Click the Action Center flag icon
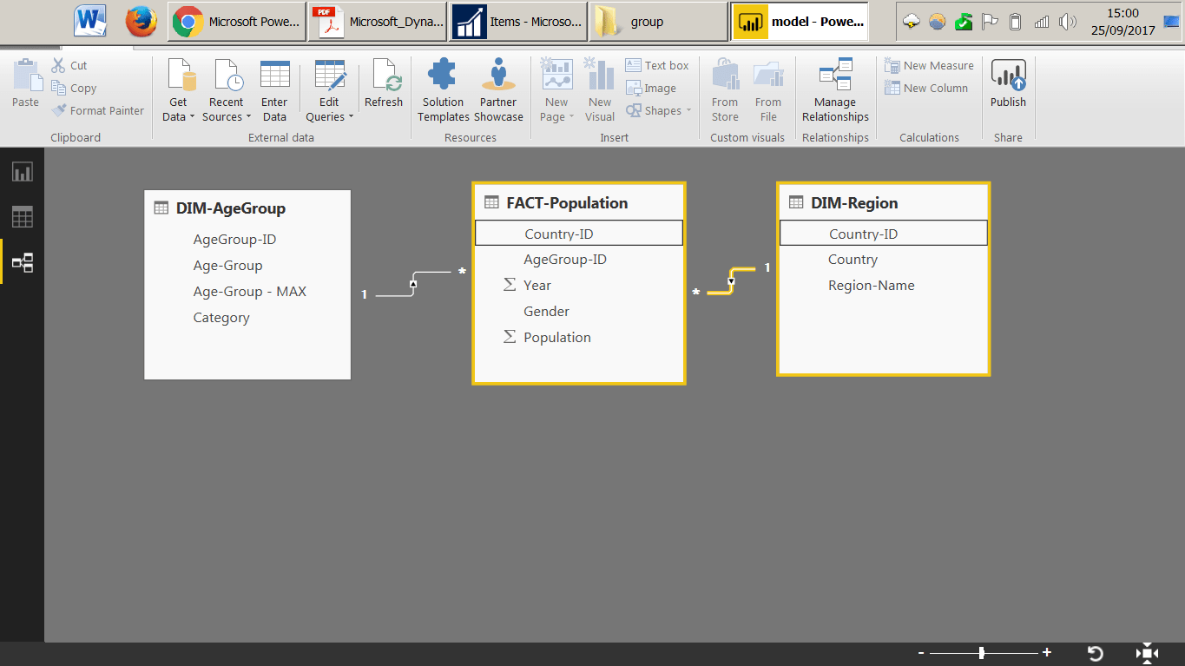 [989, 22]
